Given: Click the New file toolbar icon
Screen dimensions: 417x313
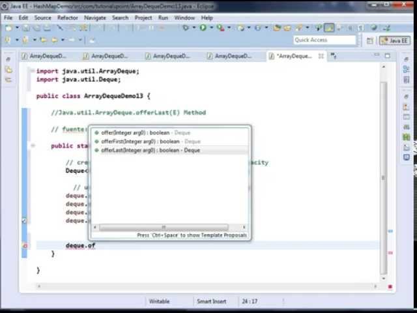Looking at the screenshot, I should point(8,27).
